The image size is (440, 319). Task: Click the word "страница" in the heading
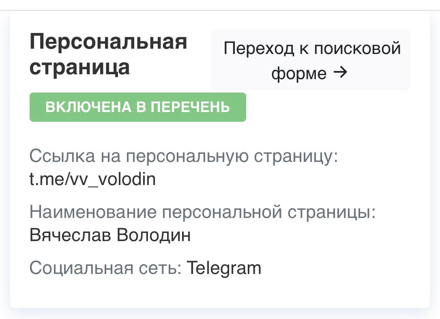[79, 67]
